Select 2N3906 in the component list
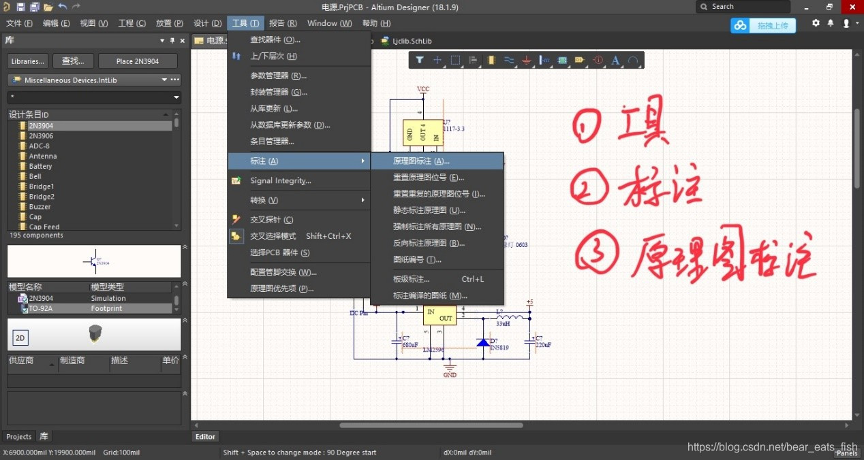Viewport: 864px width, 460px height. pyautogui.click(x=41, y=135)
